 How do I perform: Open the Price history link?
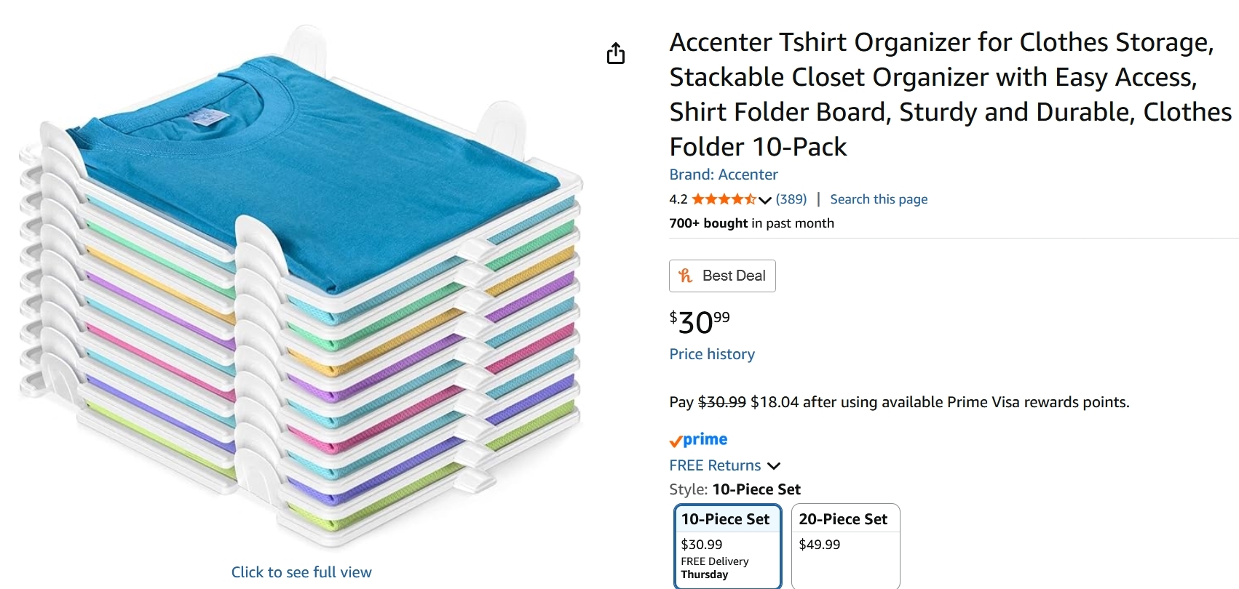(712, 354)
